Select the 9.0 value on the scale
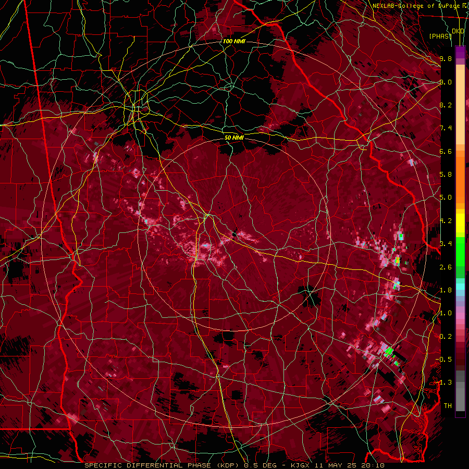 [446, 82]
